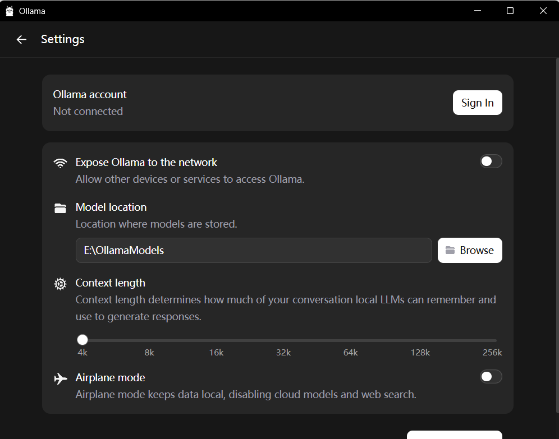Image resolution: width=559 pixels, height=439 pixels.
Task: Click 'Expose Ollama to the network' label
Action: pyautogui.click(x=146, y=163)
